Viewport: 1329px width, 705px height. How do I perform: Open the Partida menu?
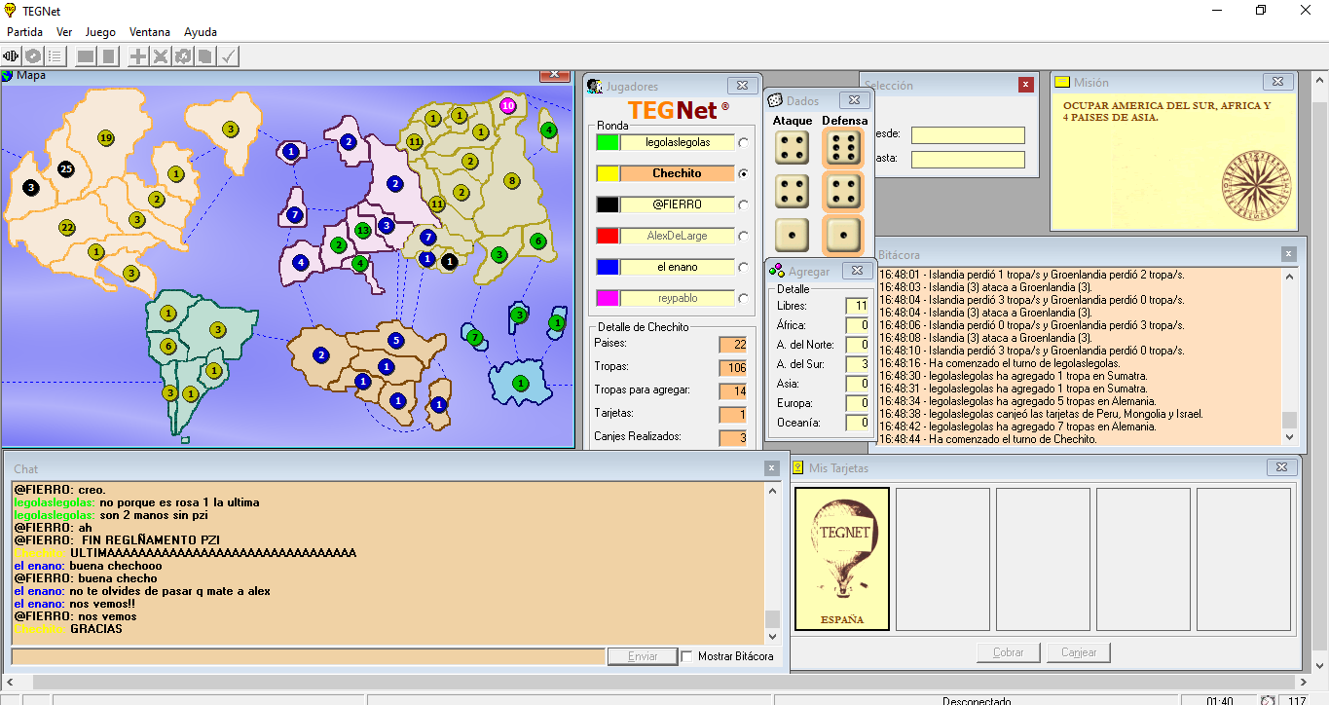tap(24, 32)
